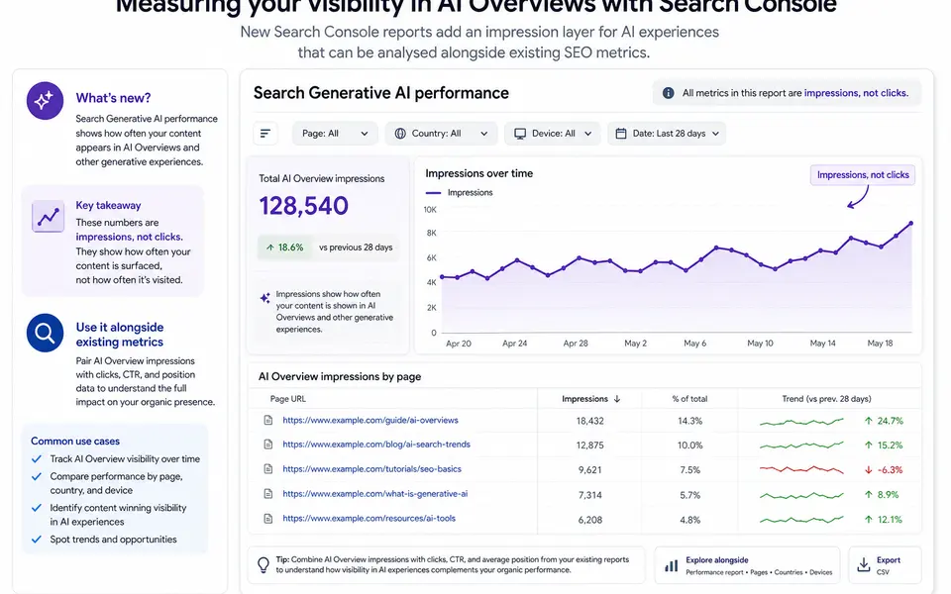Click page icon beside tutorials/seo-basics URL
This screenshot has height=594, width=951.
coord(268,469)
